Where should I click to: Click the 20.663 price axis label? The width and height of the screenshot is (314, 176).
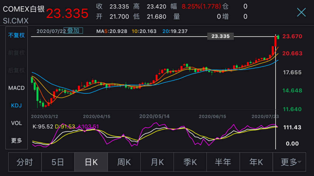(292, 53)
